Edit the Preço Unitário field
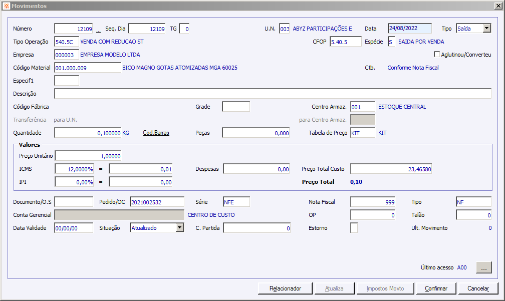The height and width of the screenshot is (301, 505). (88, 156)
